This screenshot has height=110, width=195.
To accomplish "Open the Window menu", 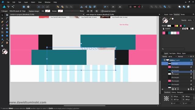I will point(48,2).
